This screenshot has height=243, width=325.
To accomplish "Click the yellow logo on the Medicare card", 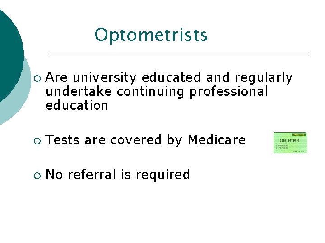I will [298, 135].
